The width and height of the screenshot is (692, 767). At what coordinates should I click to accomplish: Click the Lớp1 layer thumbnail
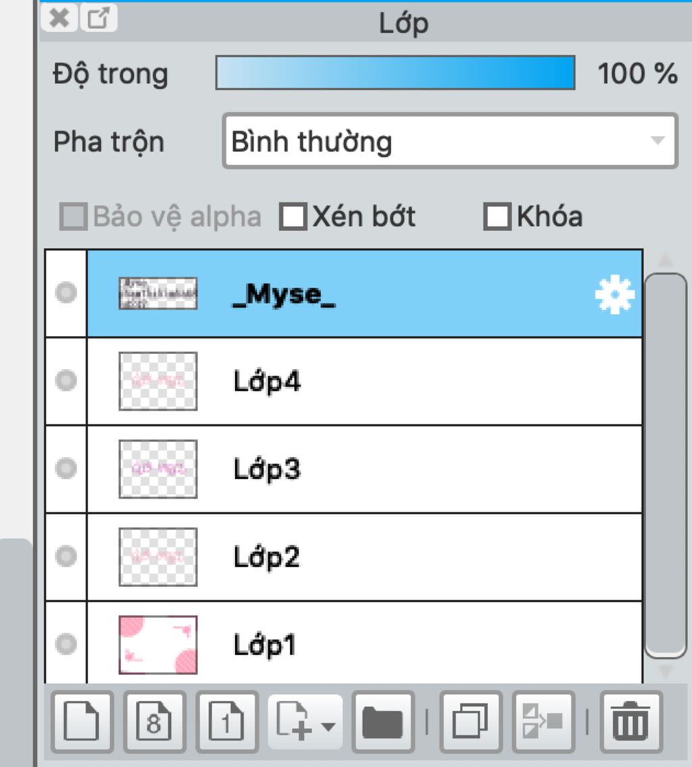158,645
